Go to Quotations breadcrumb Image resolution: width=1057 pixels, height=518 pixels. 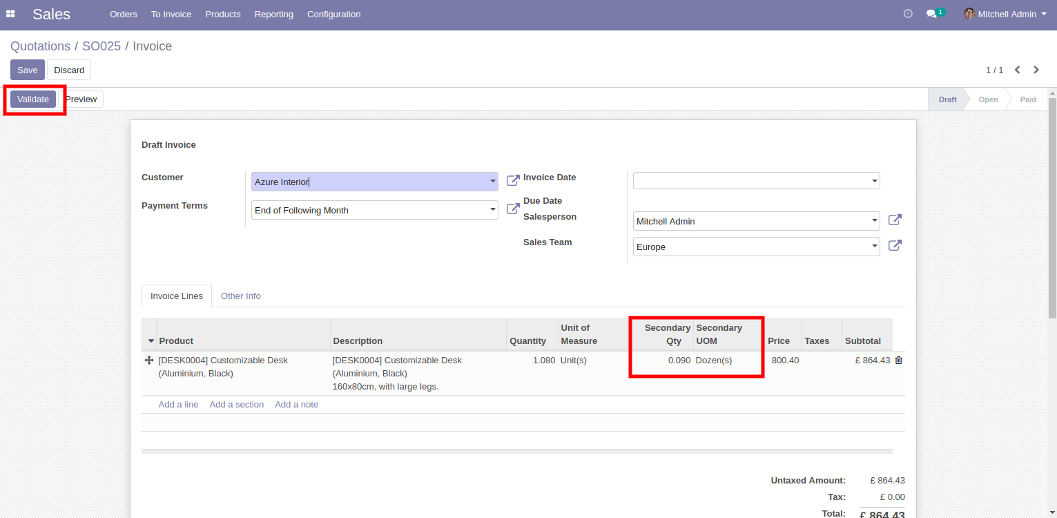40,46
